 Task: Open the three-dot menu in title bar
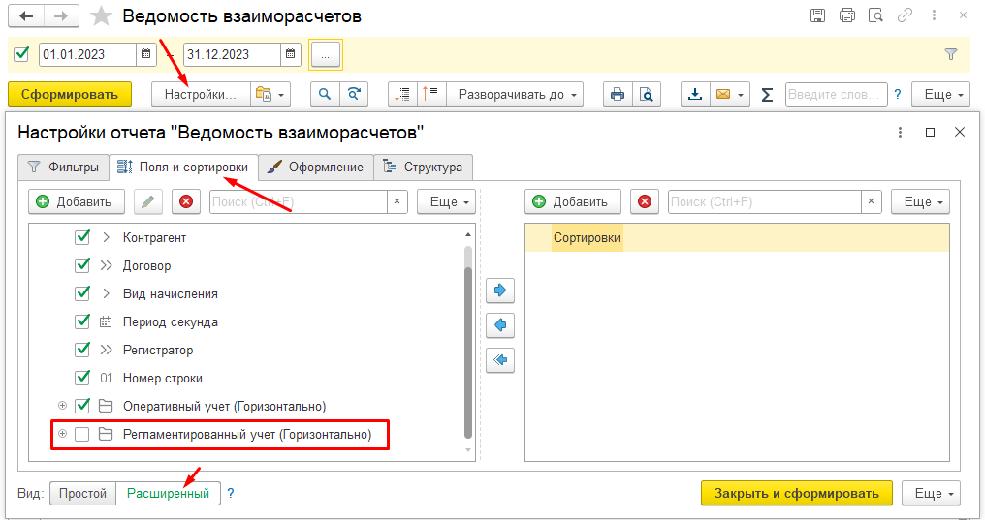[x=935, y=15]
